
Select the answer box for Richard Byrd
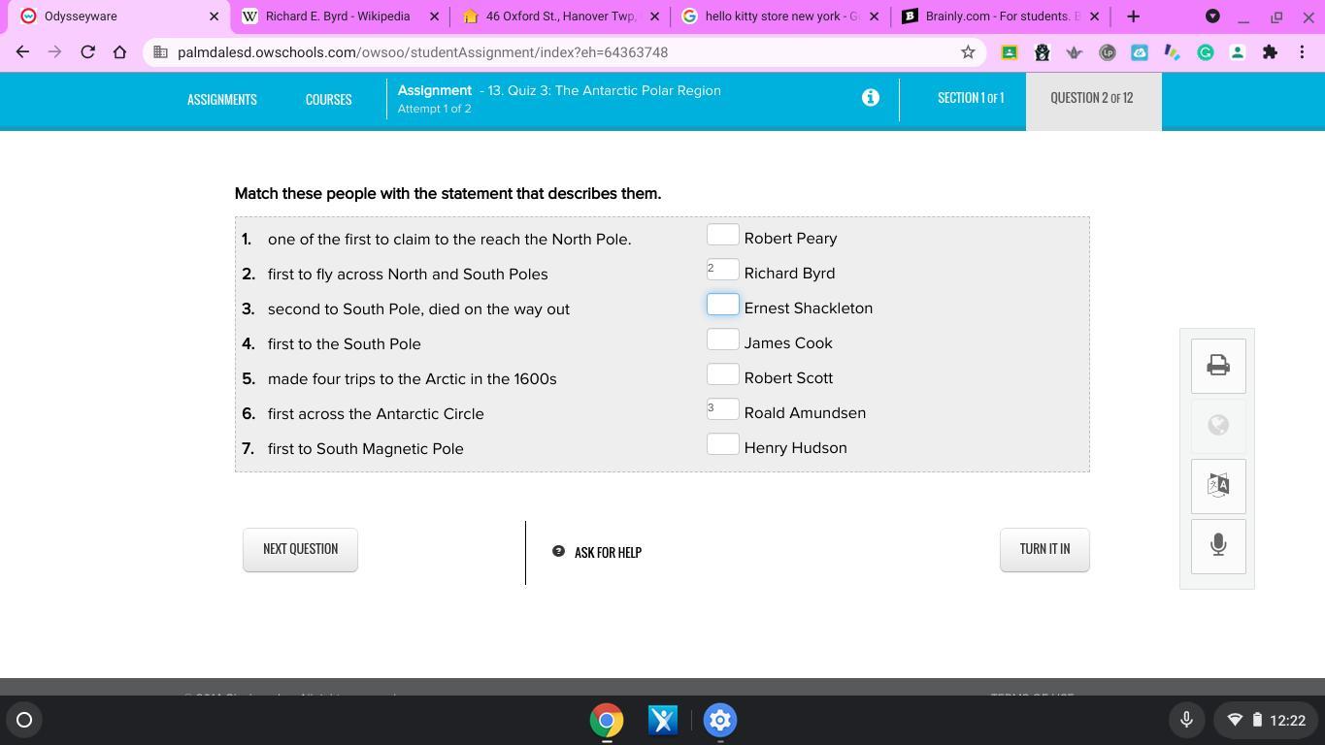click(x=723, y=270)
